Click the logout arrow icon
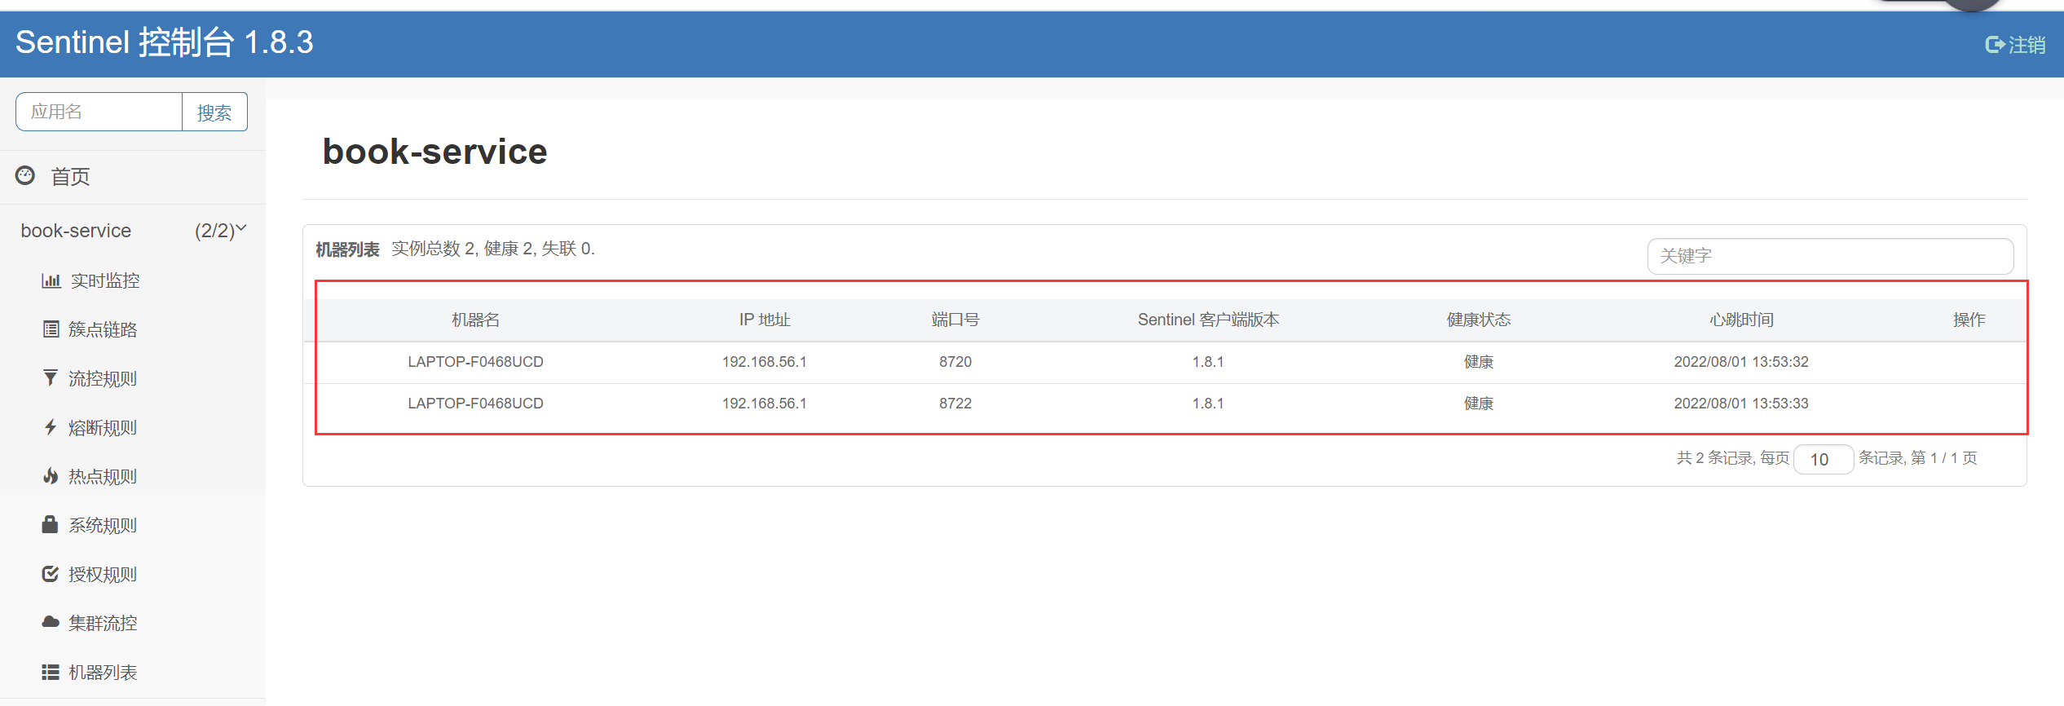Image resolution: width=2064 pixels, height=706 pixels. (x=1995, y=45)
